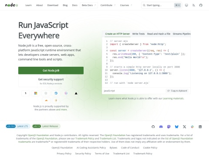Screen dimensions: 209x157
Task: Open the LinkedIn icon in the footer
Action: 200,126
